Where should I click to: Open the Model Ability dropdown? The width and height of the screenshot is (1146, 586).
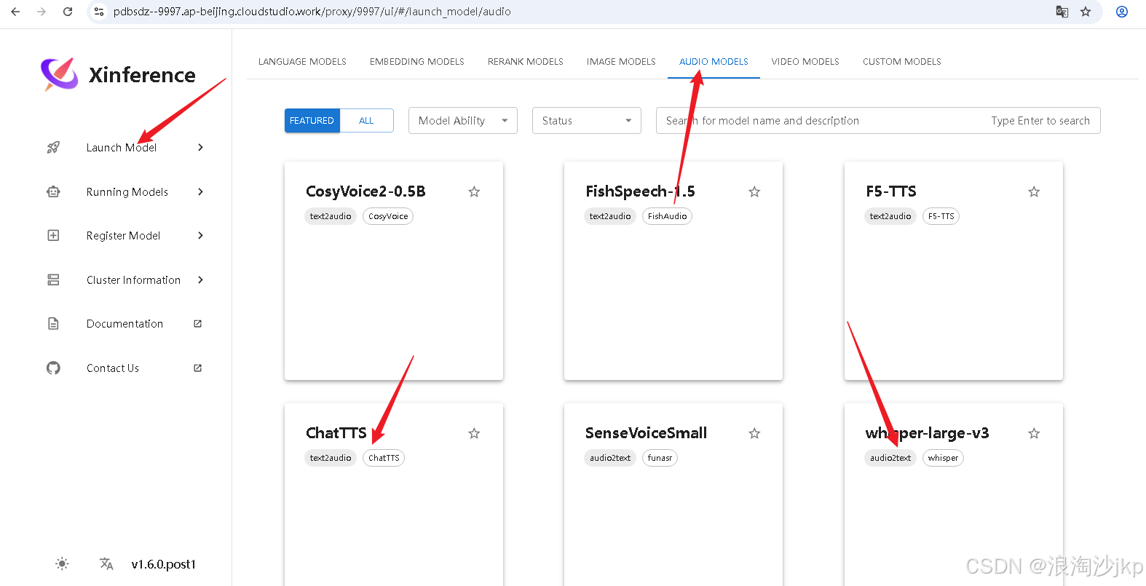coord(463,120)
